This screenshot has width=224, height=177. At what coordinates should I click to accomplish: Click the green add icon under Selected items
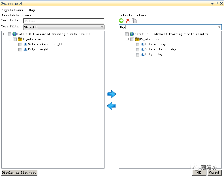click(x=121, y=21)
